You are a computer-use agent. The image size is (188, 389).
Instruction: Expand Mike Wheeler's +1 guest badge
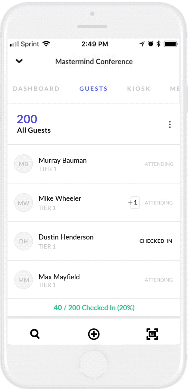[133, 203]
